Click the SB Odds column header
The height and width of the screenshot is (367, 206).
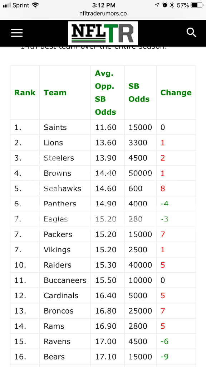point(139,93)
